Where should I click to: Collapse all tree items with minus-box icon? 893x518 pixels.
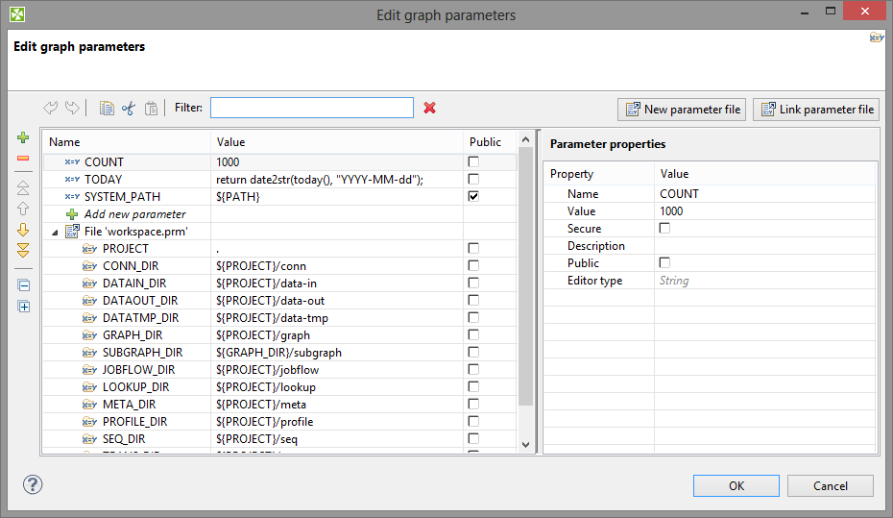(23, 285)
